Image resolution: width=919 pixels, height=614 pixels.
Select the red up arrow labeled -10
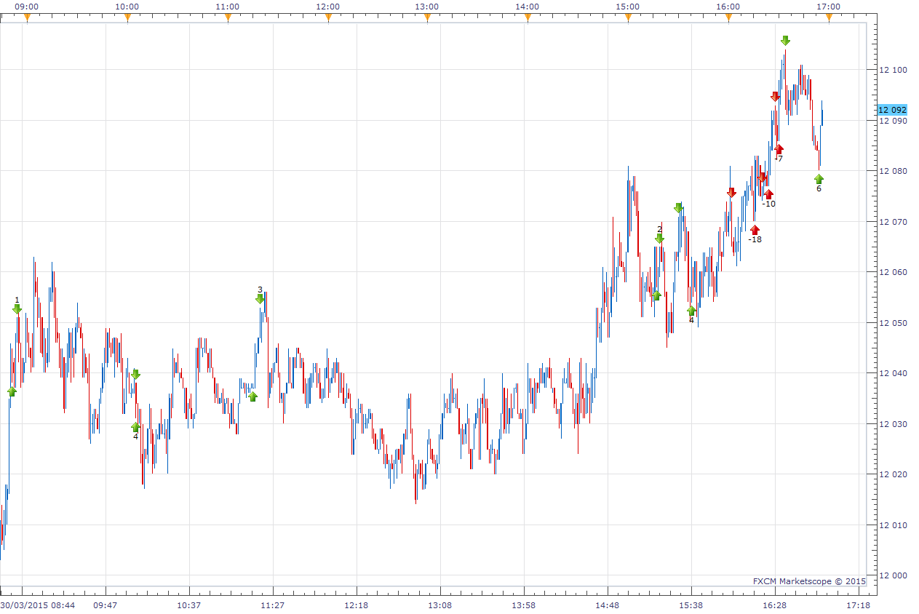tap(768, 194)
